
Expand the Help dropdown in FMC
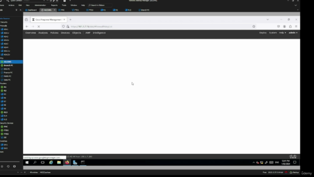283,33
